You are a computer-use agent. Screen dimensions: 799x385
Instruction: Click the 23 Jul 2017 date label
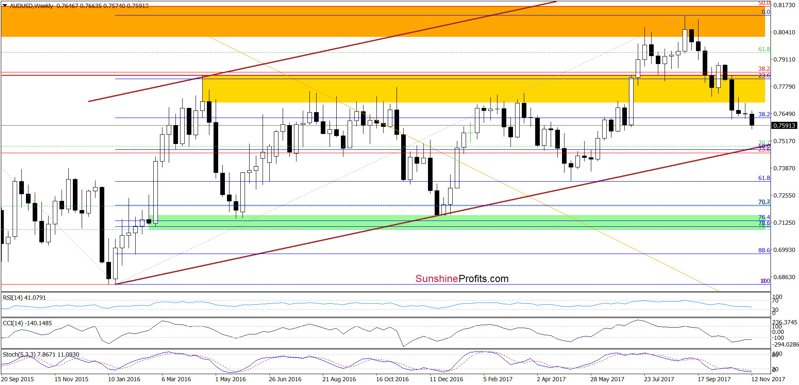coord(659,379)
